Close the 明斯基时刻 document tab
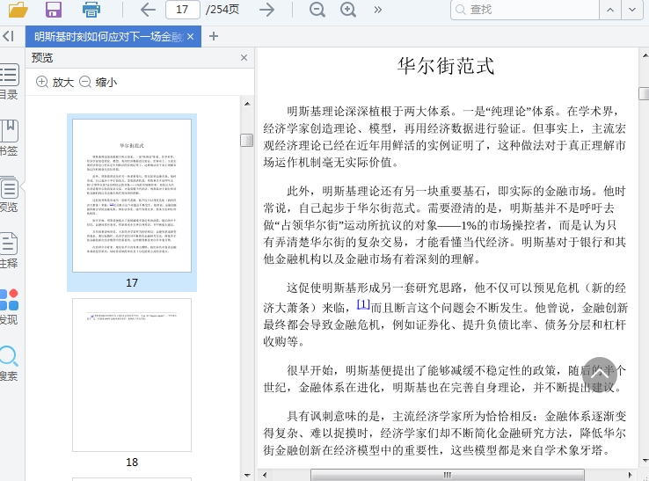The image size is (649, 481). tap(191, 37)
